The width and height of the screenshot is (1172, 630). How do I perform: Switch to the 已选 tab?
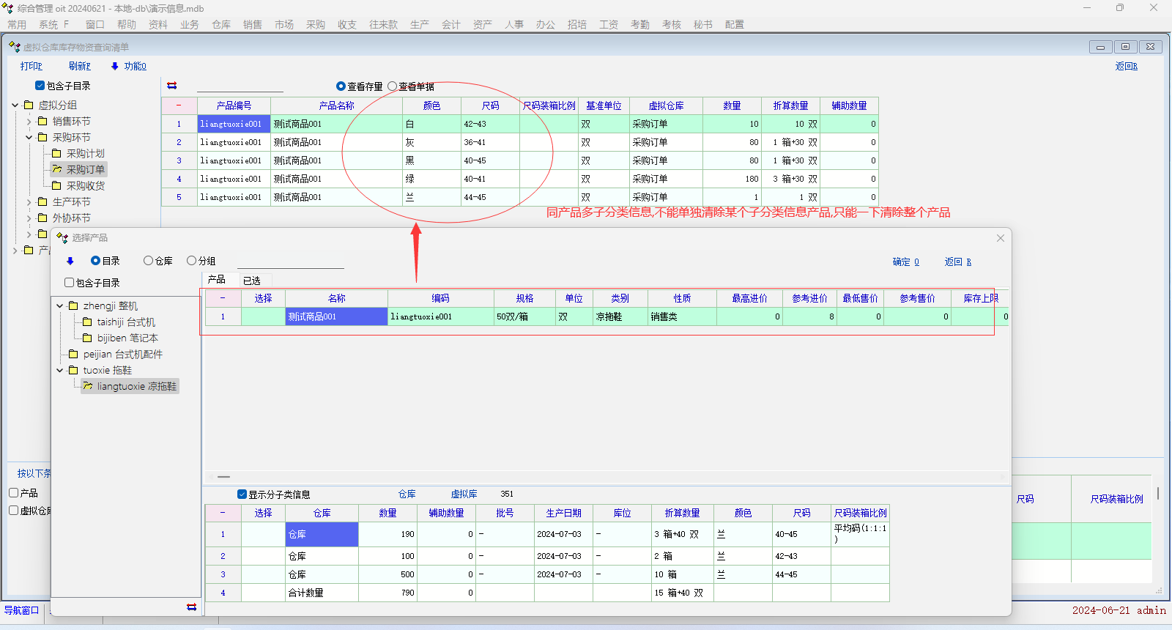(x=252, y=281)
